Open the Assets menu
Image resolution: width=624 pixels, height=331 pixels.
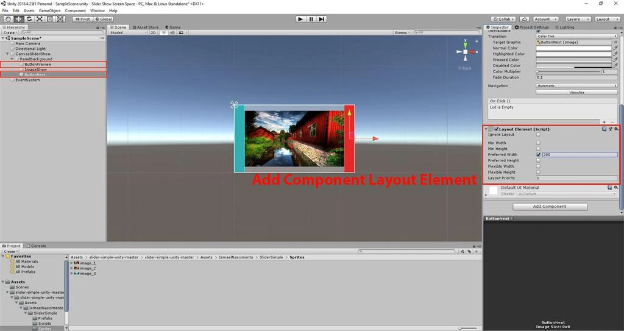[x=29, y=11]
